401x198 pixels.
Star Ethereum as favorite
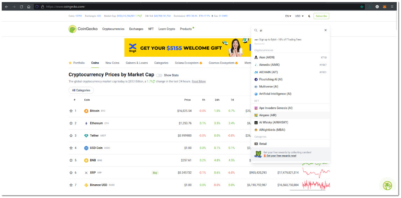pyautogui.click(x=71, y=123)
